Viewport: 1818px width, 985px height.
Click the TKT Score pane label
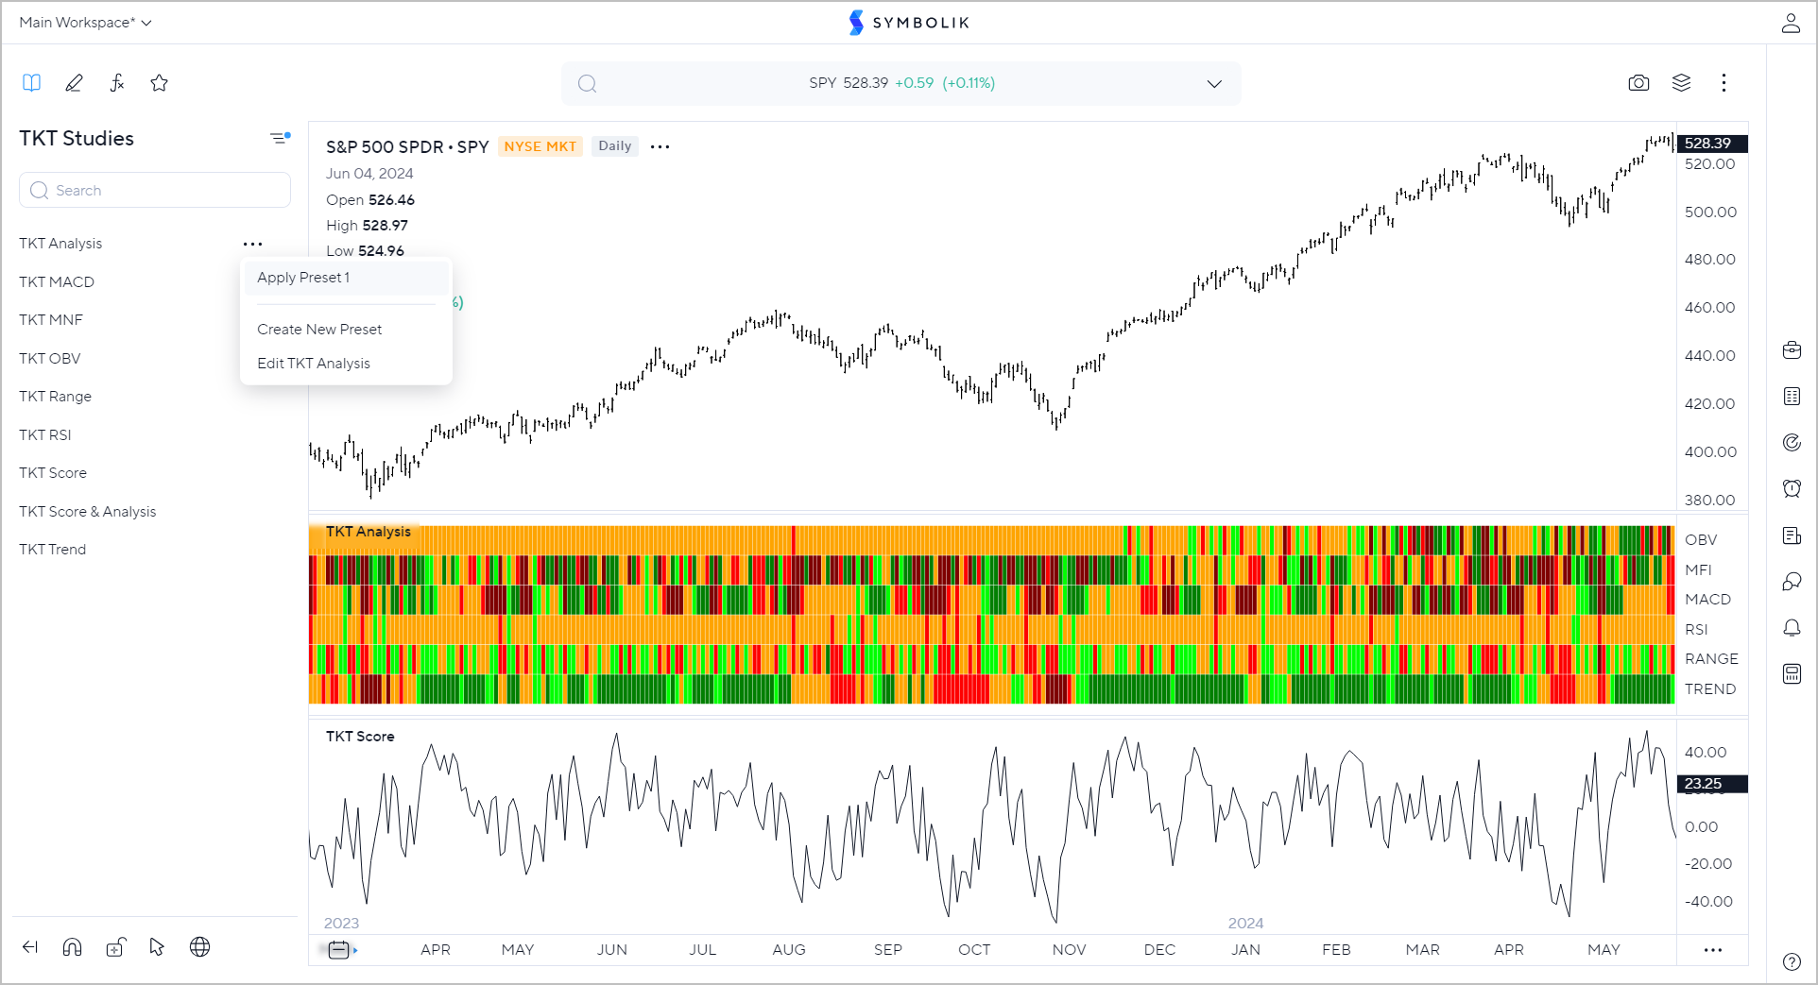pyautogui.click(x=360, y=737)
